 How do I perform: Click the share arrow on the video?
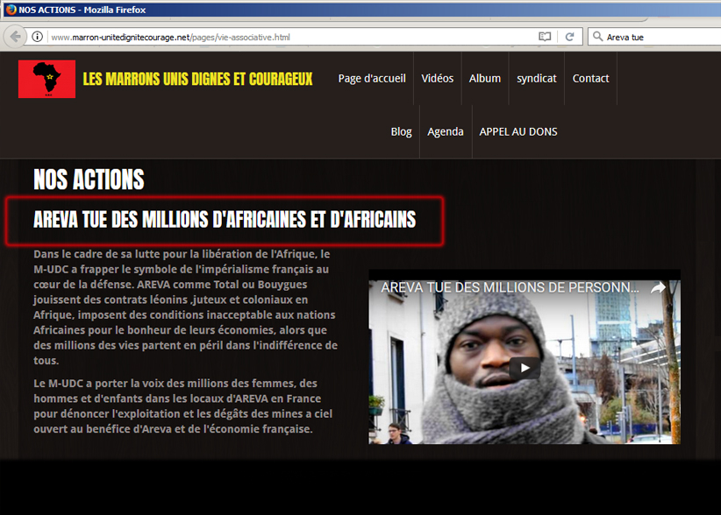pyautogui.click(x=658, y=288)
